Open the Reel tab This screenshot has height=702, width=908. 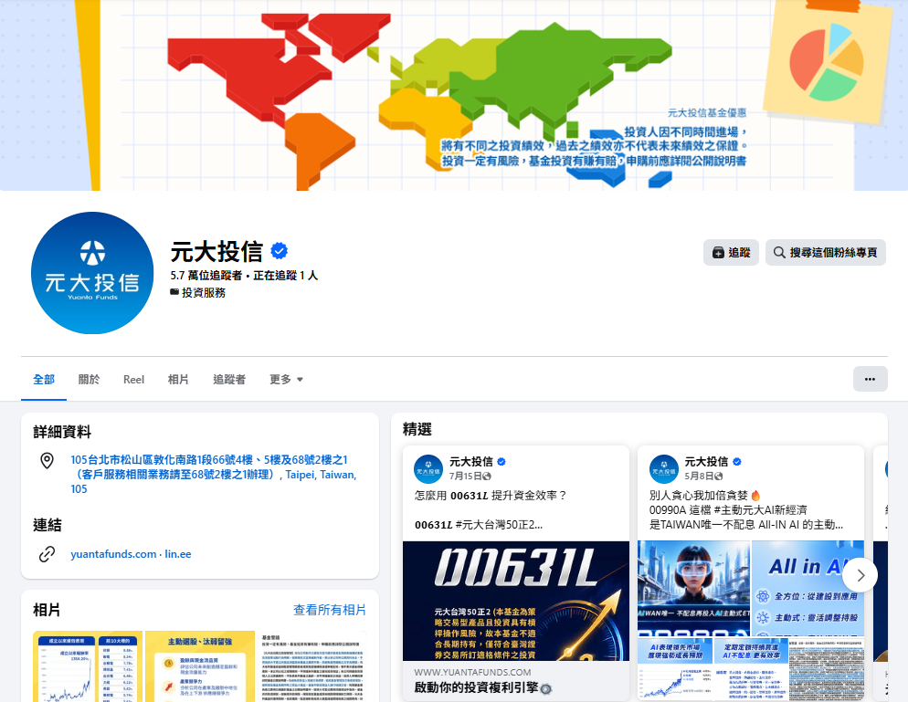coord(133,380)
